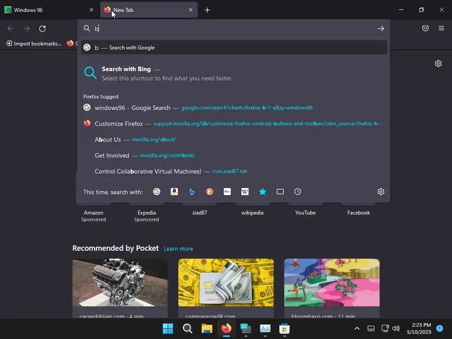Open the Customize Firefox suggestion

(x=234, y=124)
